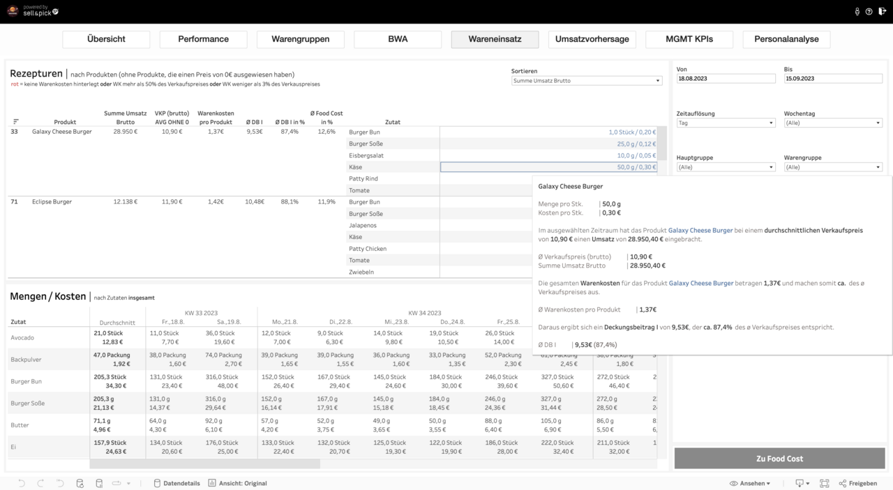The image size is (893, 490).
Task: Click the Freigeben share button
Action: pyautogui.click(x=858, y=483)
